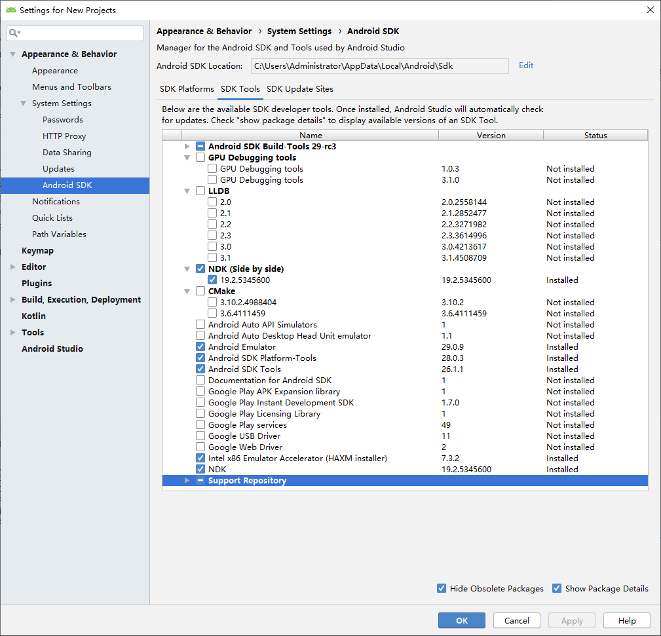Collapse the System Settings tree node
Screen dimensions: 661x636
point(24,103)
